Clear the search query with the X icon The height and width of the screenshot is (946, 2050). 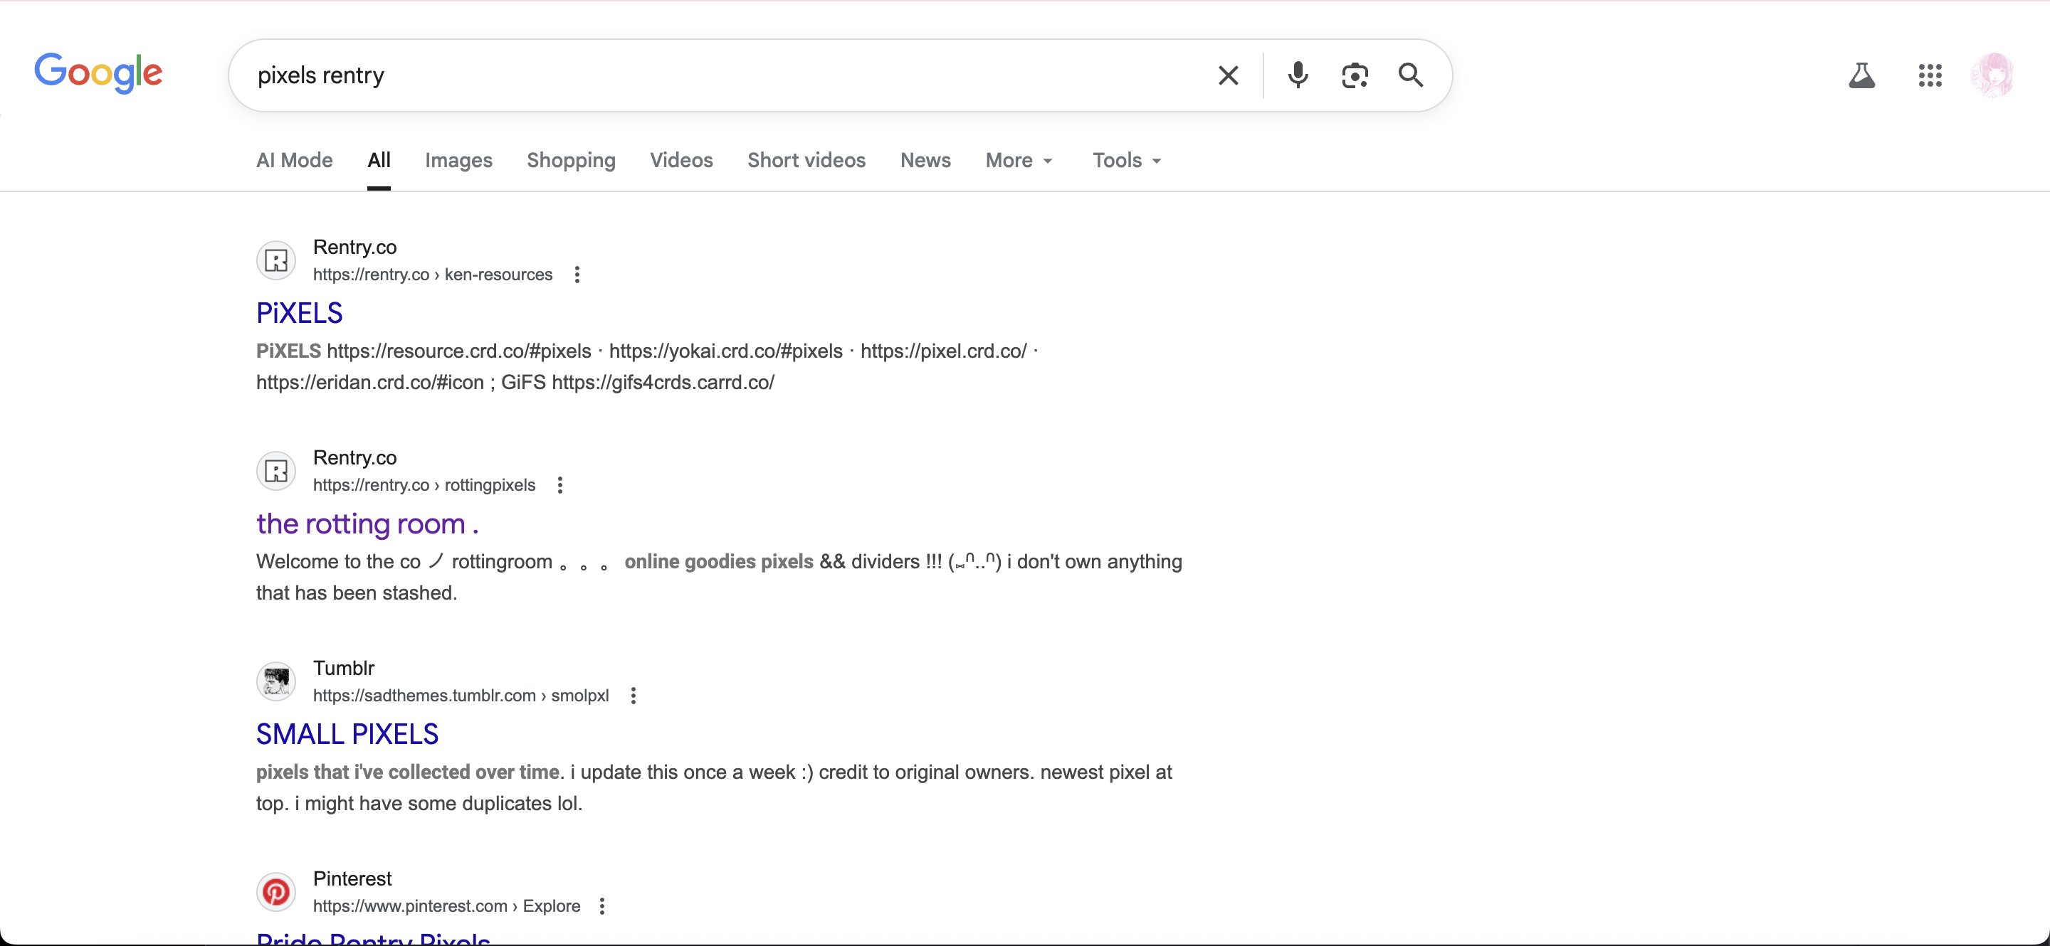1228,75
